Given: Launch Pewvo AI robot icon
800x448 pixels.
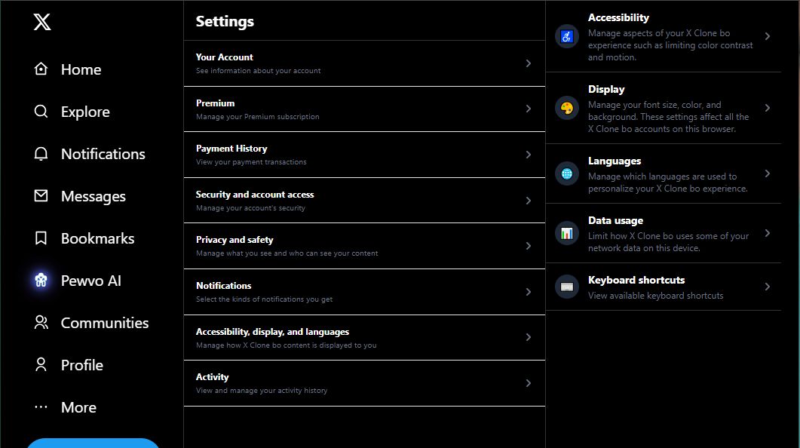Looking at the screenshot, I should (41, 281).
